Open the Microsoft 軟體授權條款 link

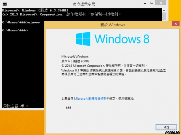90,99
